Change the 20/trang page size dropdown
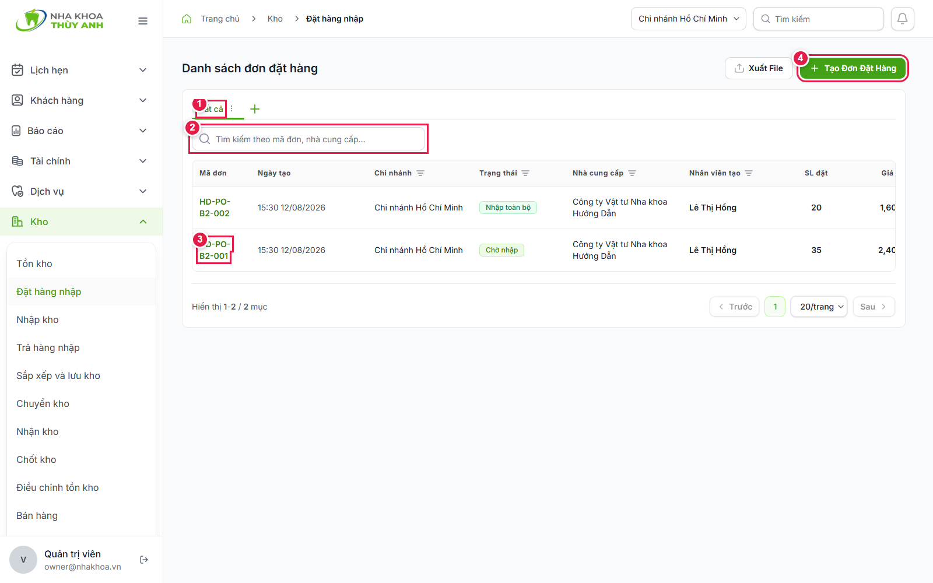 coord(819,307)
